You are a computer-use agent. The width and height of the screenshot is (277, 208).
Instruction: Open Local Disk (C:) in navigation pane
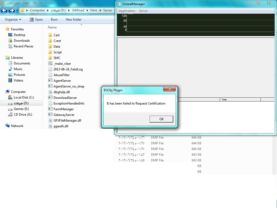pyautogui.click(x=24, y=97)
